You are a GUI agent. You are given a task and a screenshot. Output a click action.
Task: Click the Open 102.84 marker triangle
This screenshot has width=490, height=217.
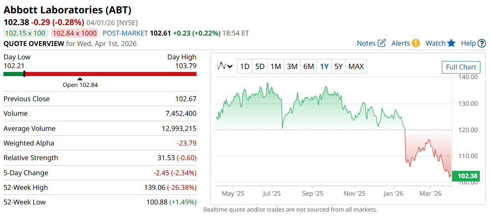(x=80, y=79)
